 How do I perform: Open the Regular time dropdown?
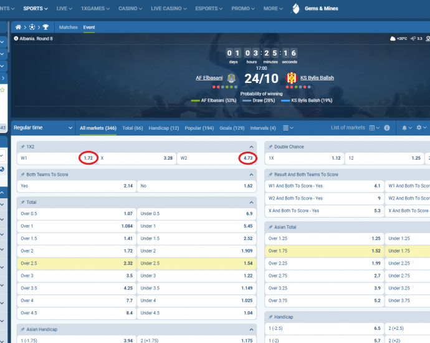(43, 128)
